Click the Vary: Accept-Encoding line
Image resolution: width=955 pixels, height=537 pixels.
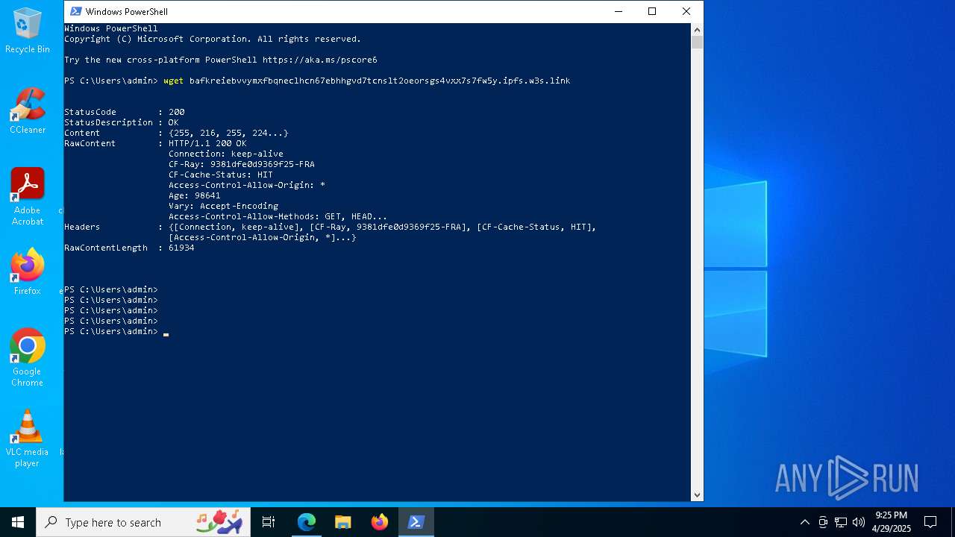coord(223,206)
